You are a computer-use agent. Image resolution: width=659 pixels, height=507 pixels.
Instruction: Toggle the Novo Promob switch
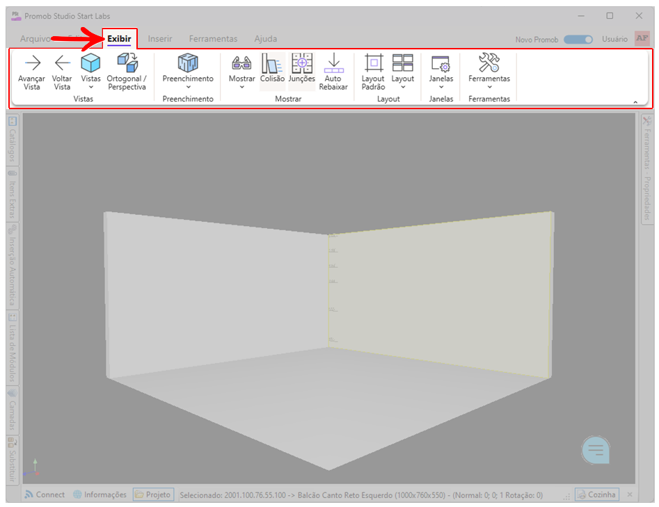pos(578,40)
